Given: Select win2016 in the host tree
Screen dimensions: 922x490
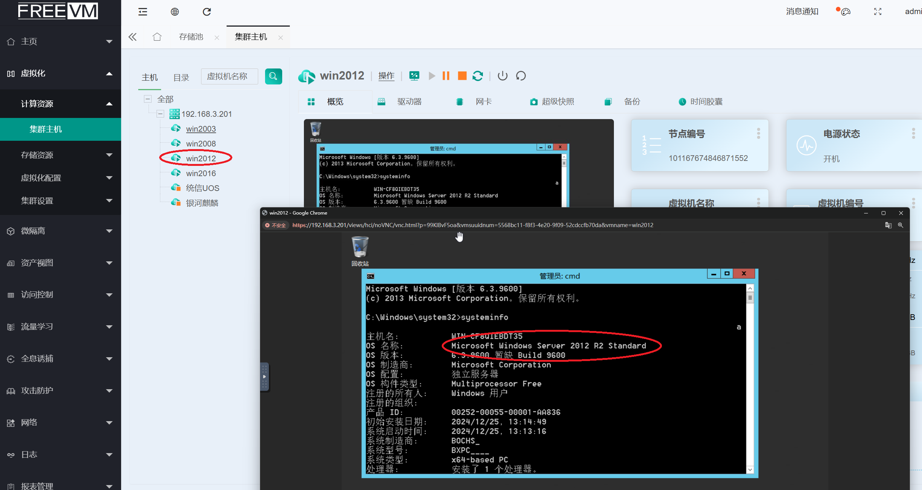Looking at the screenshot, I should 201,173.
